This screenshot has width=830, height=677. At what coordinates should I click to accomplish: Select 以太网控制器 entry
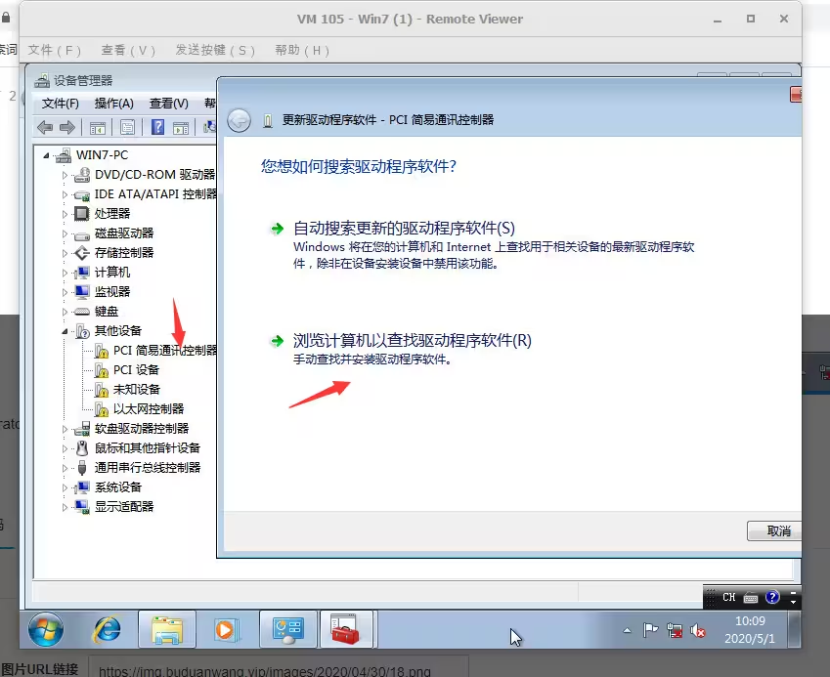pos(149,409)
